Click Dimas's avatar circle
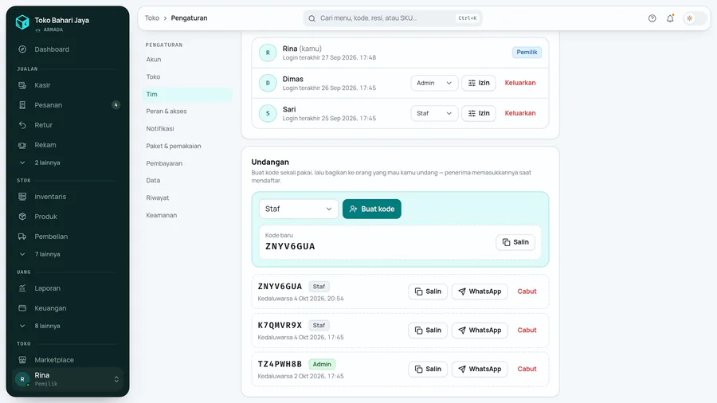Screen dimensions: 717x403 point(268,83)
